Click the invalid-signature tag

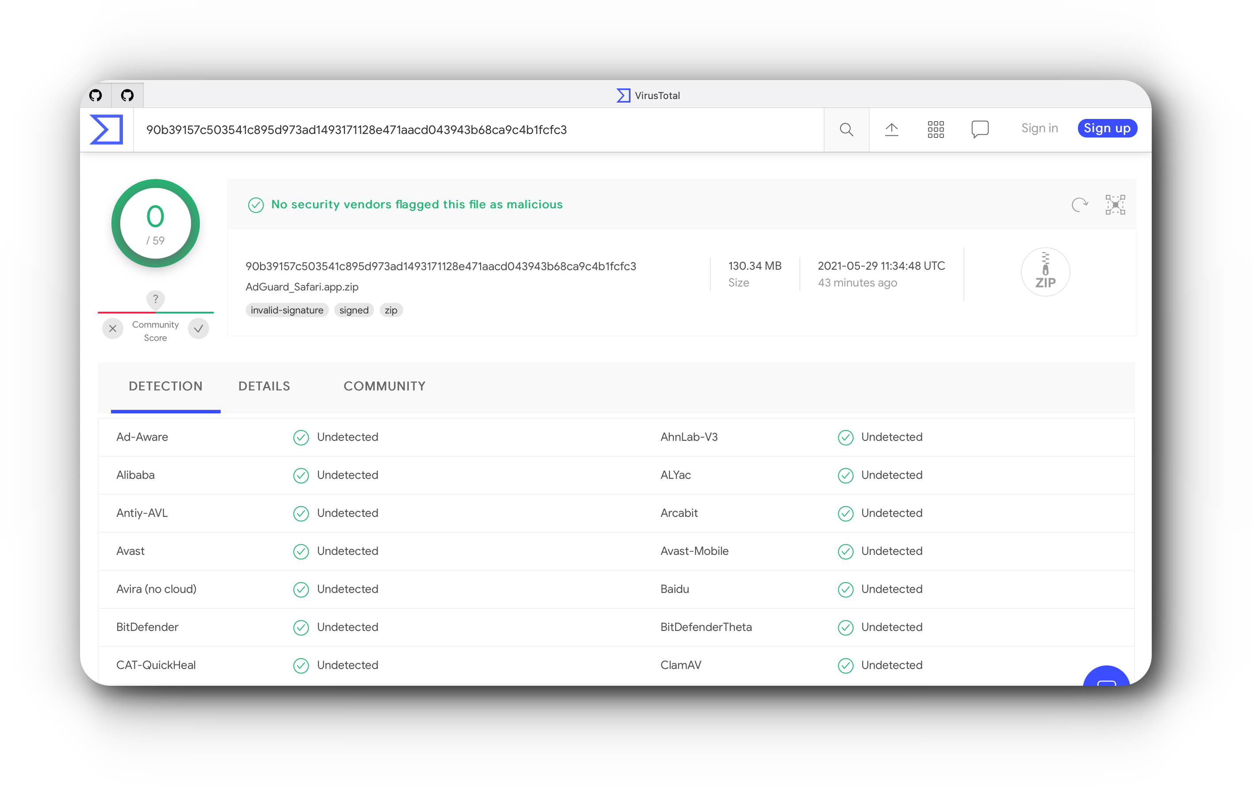point(287,310)
